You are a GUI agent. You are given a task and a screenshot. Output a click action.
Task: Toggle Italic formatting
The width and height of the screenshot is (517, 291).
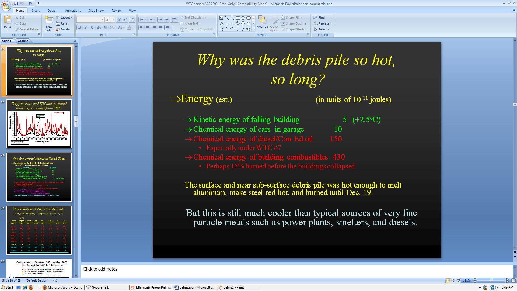86,27
